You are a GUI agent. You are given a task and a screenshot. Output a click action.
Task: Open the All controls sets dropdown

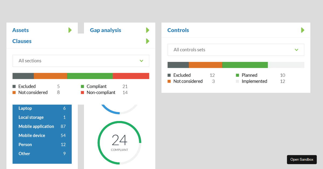pyautogui.click(x=236, y=50)
